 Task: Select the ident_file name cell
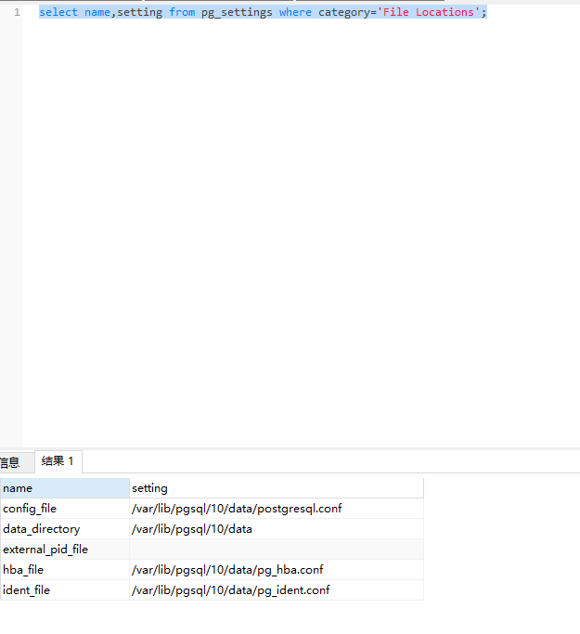click(x=65, y=590)
